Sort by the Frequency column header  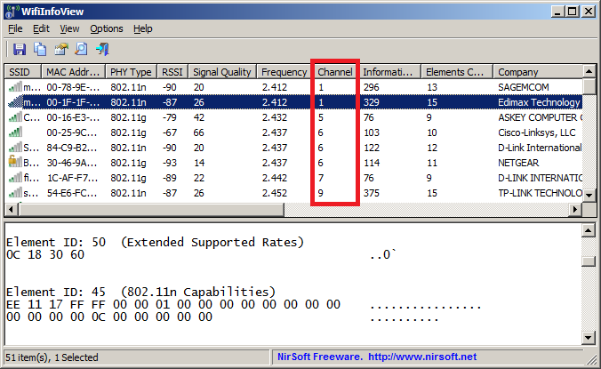[284, 72]
